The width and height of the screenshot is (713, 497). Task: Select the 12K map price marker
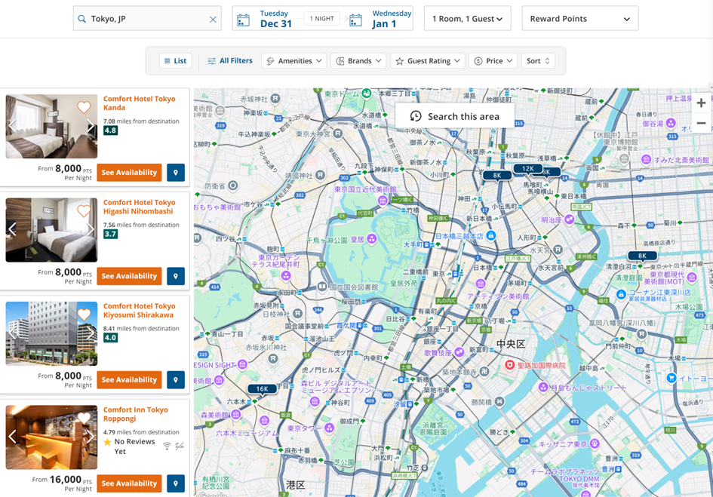click(x=527, y=169)
